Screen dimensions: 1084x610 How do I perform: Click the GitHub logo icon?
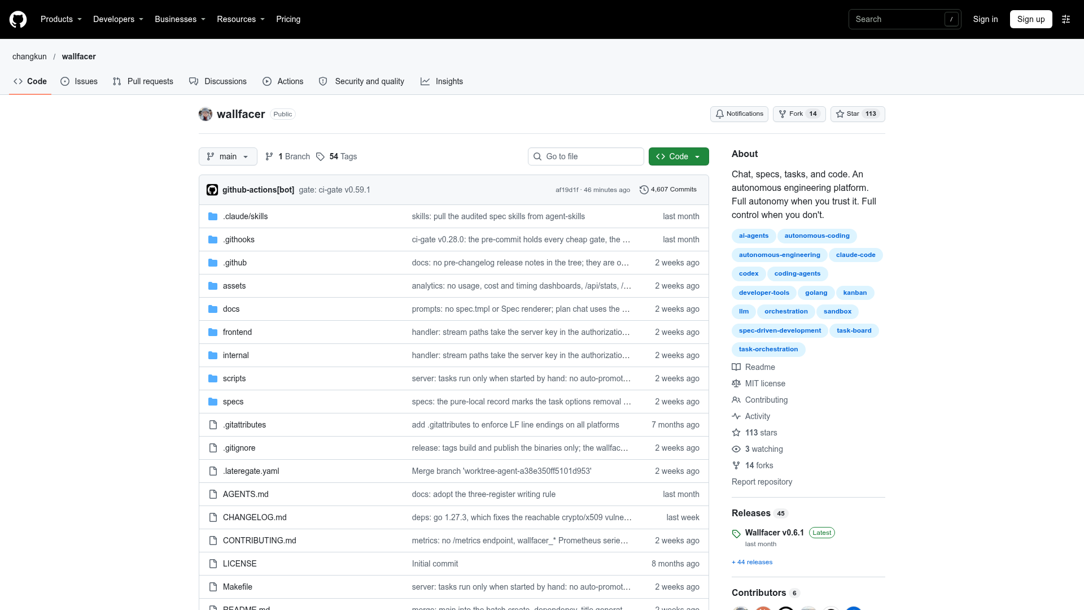pyautogui.click(x=18, y=19)
